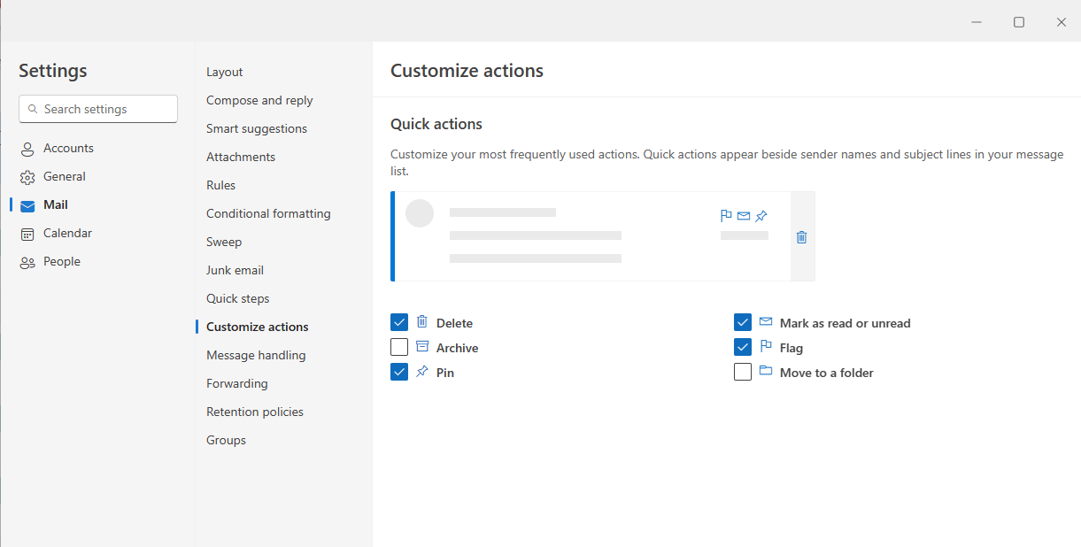Select the Junk email menu item
Image resolution: width=1081 pixels, height=547 pixels.
[x=235, y=270]
